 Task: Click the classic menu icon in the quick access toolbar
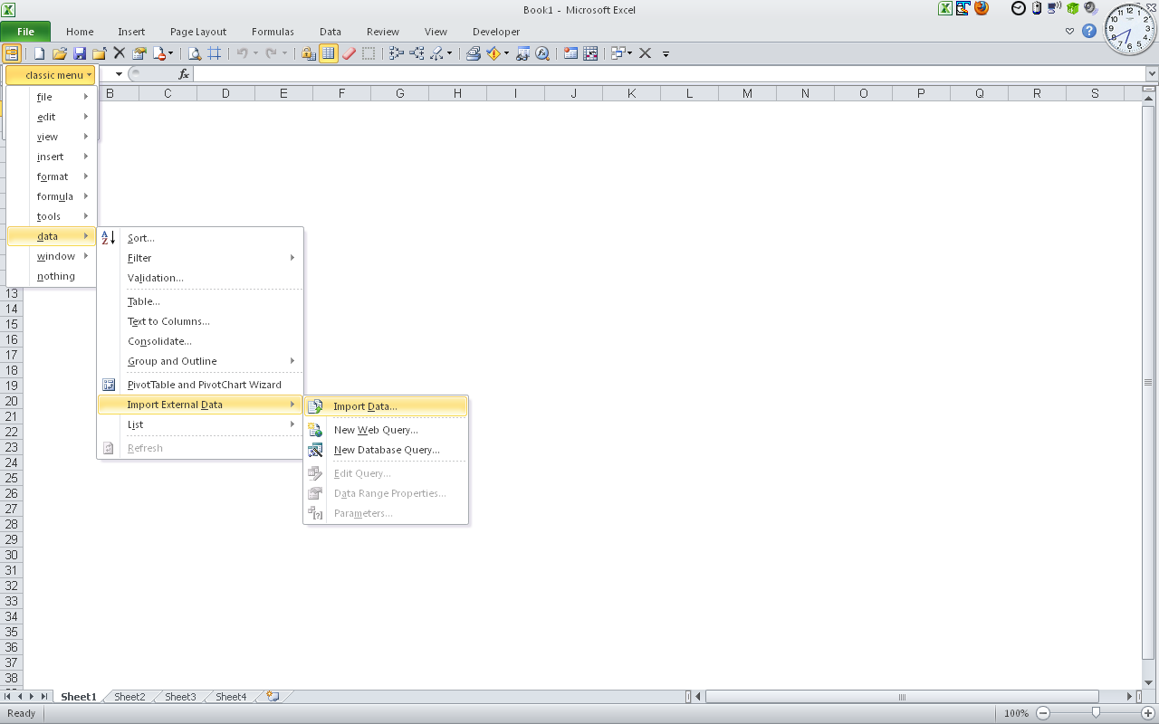click(11, 53)
